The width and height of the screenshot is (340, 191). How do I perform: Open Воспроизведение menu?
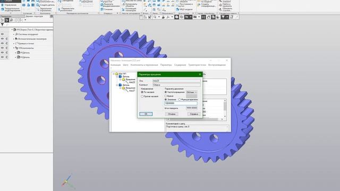pyautogui.click(x=217, y=65)
